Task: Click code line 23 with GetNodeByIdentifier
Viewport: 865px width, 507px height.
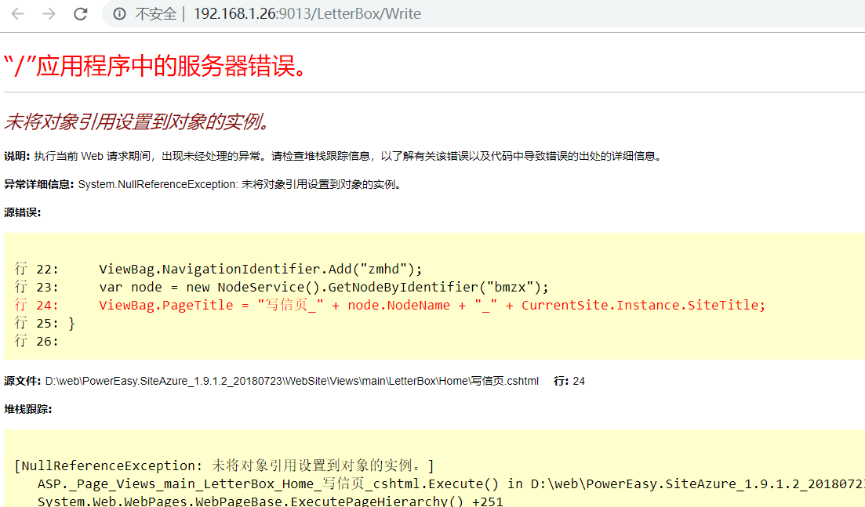Action: pos(323,287)
